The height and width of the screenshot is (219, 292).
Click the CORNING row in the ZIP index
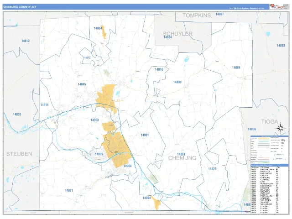(265, 180)
